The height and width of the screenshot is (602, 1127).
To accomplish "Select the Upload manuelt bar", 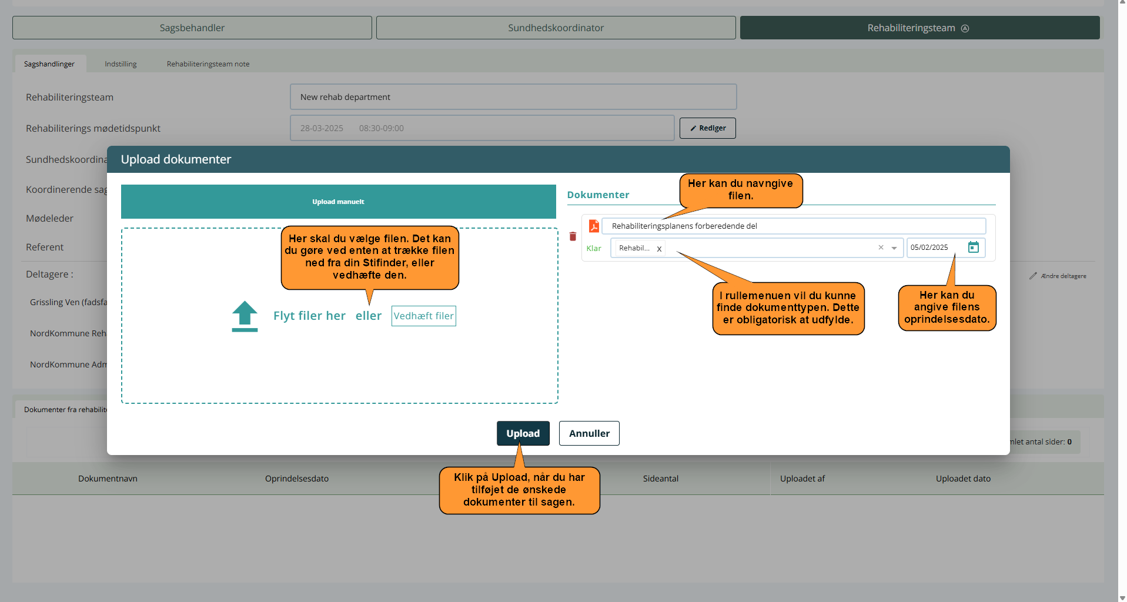I will coord(338,202).
